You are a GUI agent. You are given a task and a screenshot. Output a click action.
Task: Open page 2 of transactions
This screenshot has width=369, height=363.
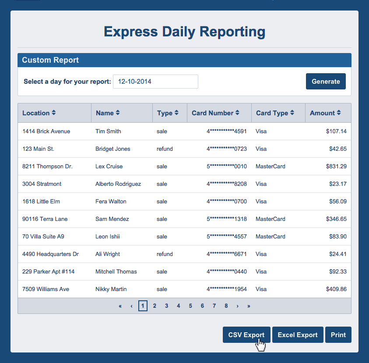click(155, 306)
